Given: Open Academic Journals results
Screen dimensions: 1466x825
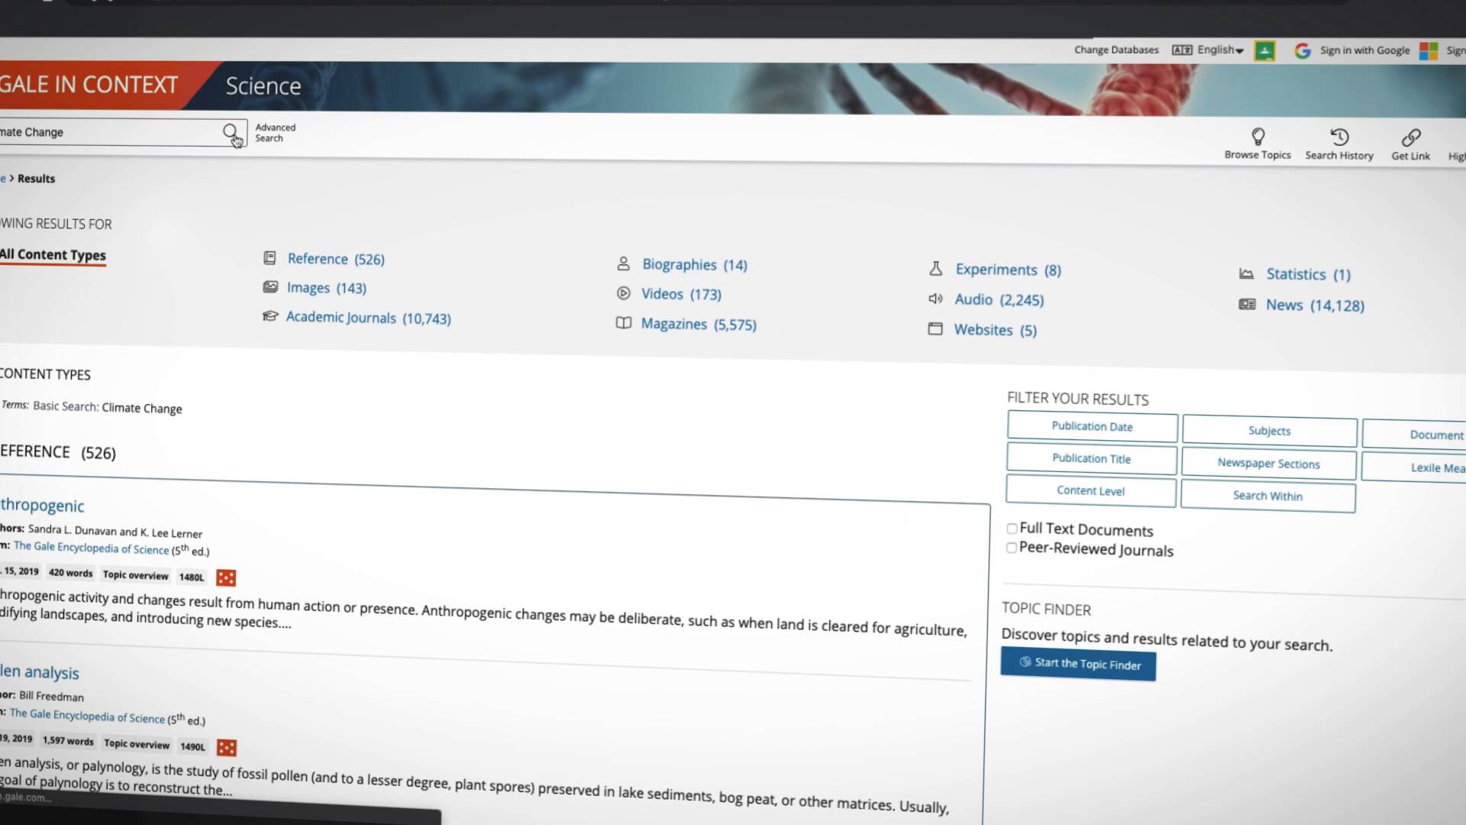Looking at the screenshot, I should (x=368, y=318).
